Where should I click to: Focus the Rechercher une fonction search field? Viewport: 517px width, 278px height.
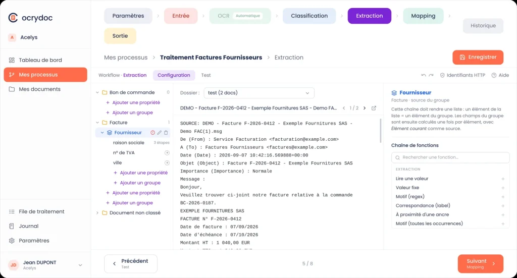(x=450, y=157)
